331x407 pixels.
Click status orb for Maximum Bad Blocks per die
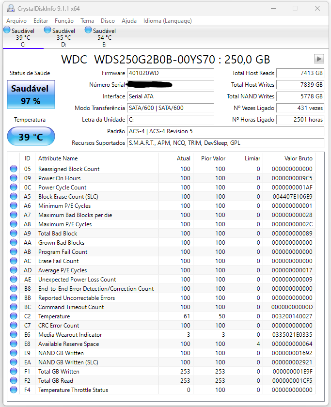(14, 215)
